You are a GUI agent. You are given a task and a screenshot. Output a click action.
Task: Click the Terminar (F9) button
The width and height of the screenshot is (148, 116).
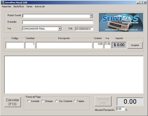click(103, 101)
